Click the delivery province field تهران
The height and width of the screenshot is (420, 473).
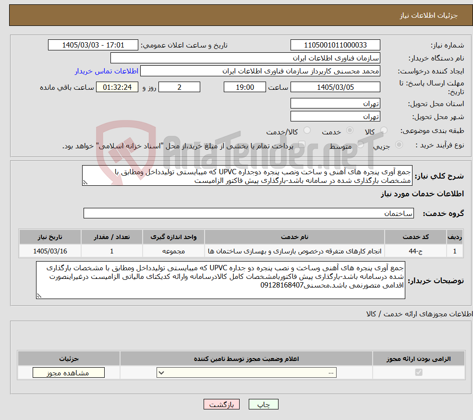(x=335, y=103)
